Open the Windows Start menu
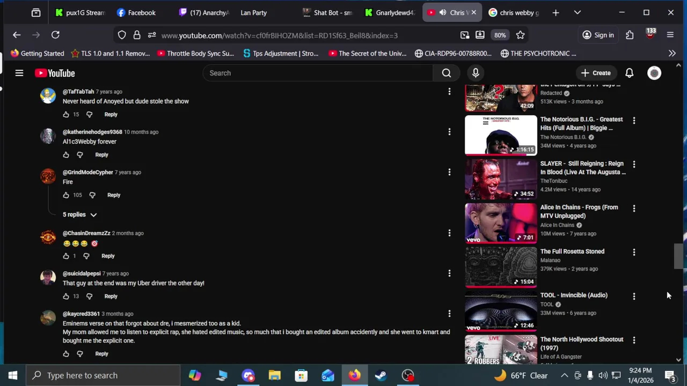 13,375
